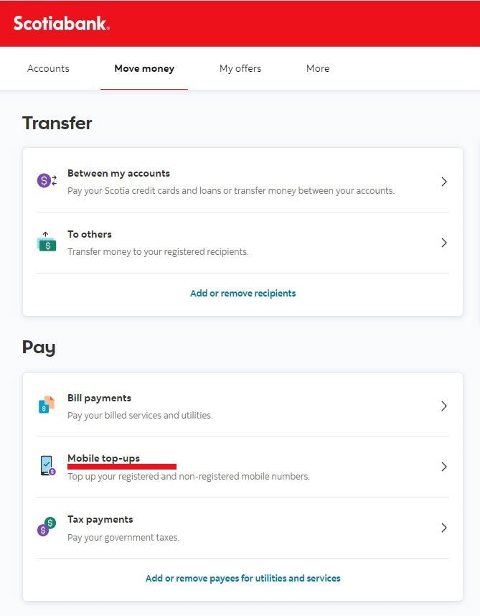Open the Mobile top-ups chevron arrow
Viewport: 480px width, 616px height.
tap(444, 467)
